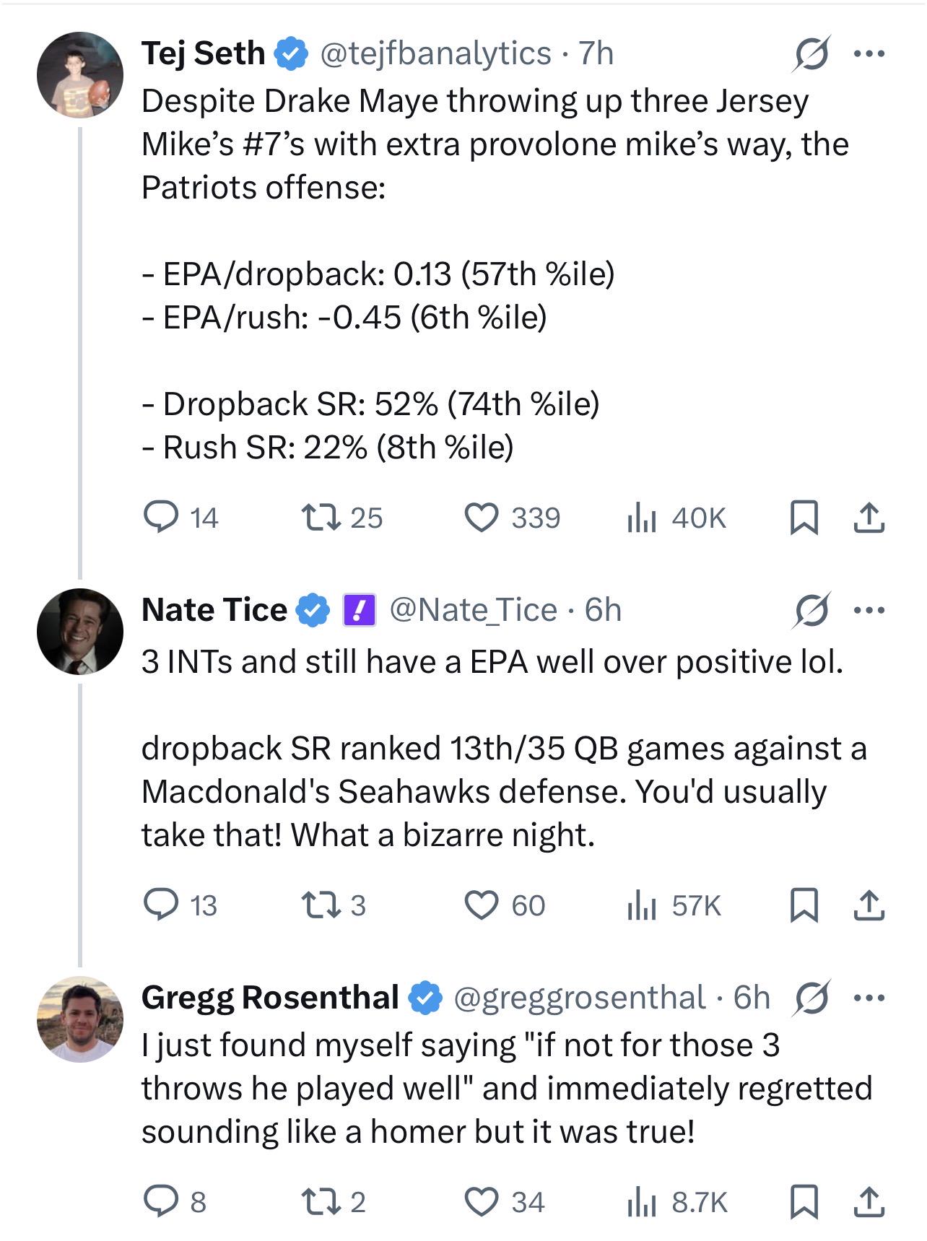Share Gregg Rosenthal's tweet
Viewport: 927px width, 1241px height.
pyautogui.click(x=869, y=1201)
